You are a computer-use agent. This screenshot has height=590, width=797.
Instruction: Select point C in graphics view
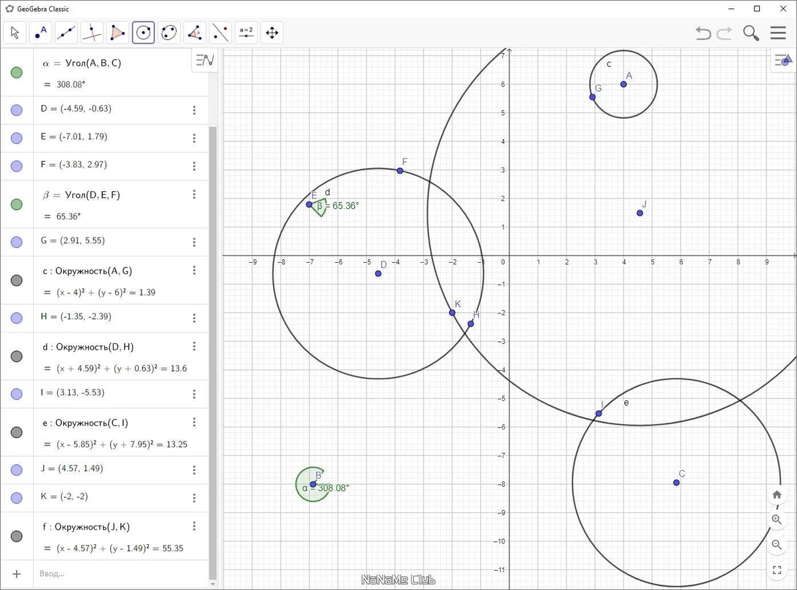coord(676,482)
